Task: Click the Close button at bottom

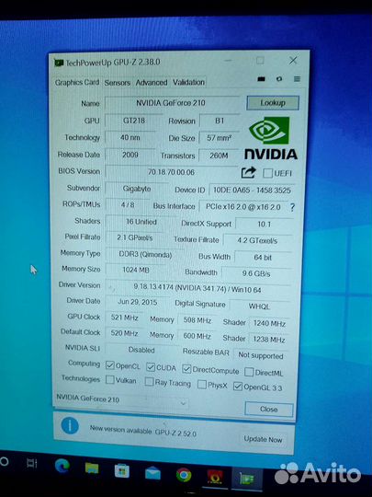Action: point(269,410)
